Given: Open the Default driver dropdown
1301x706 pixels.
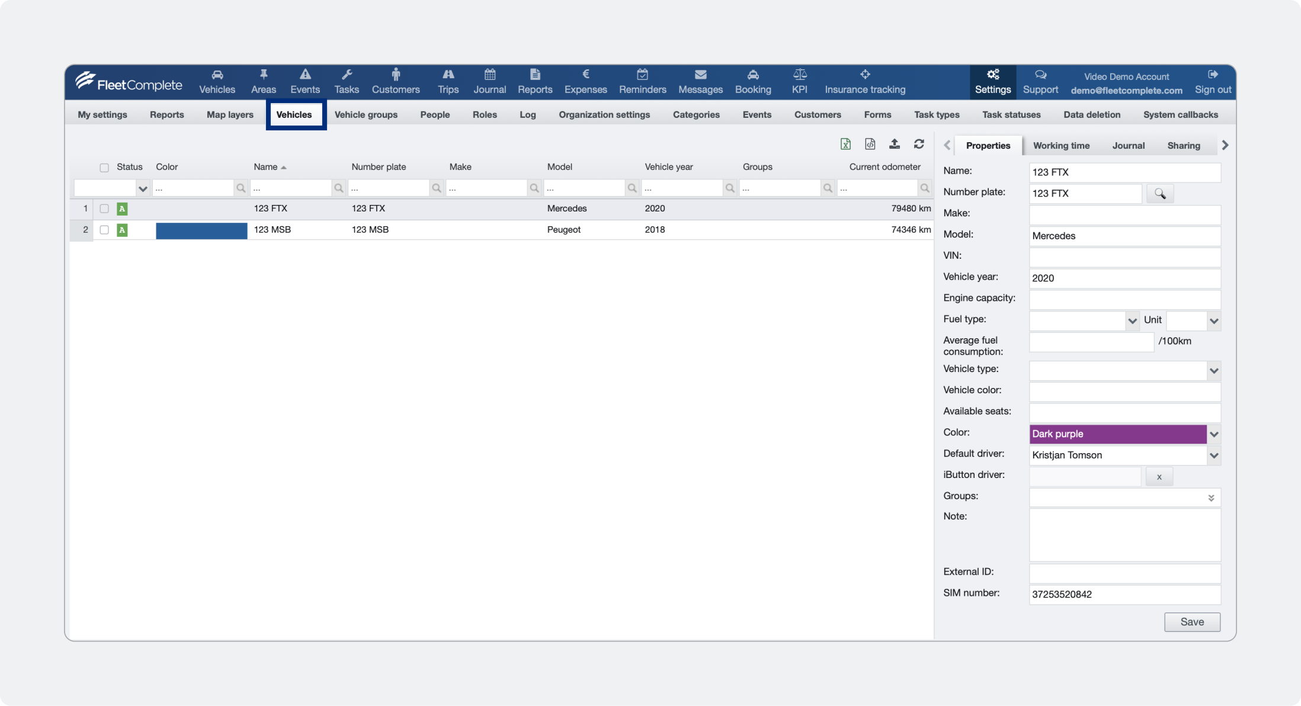Looking at the screenshot, I should (1213, 455).
